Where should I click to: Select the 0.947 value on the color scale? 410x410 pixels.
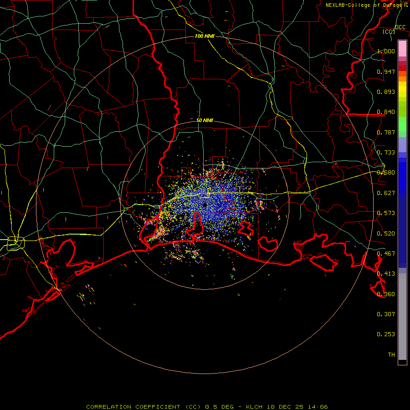click(386, 72)
